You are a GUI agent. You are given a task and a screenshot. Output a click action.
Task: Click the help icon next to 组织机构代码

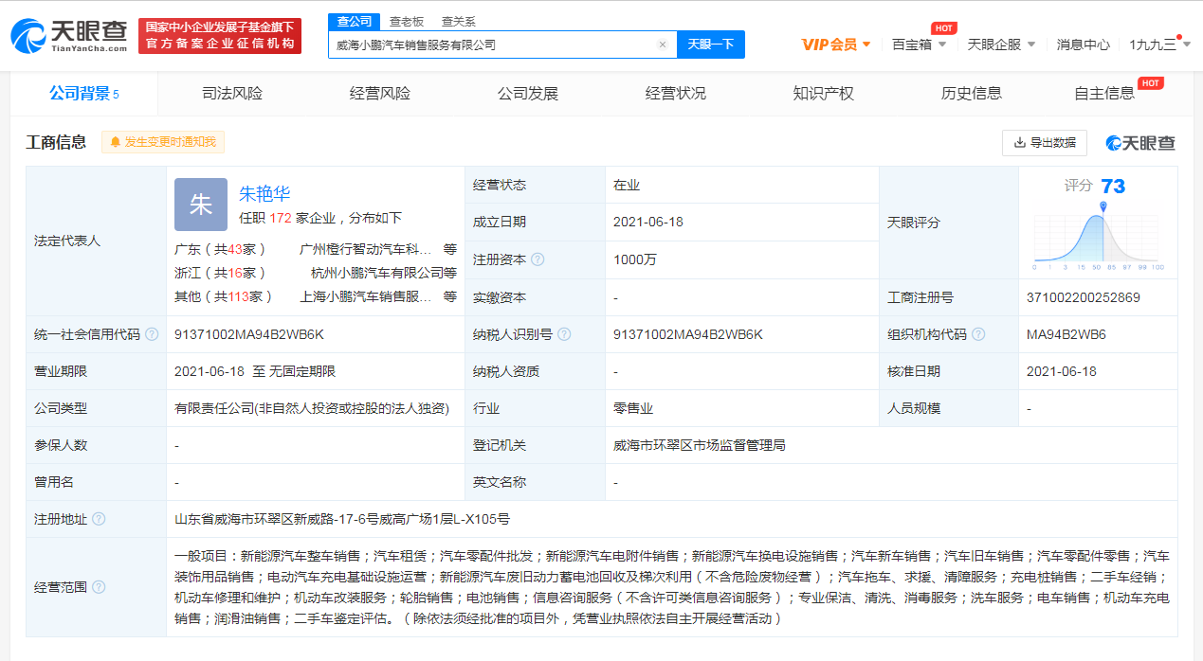[x=978, y=333]
